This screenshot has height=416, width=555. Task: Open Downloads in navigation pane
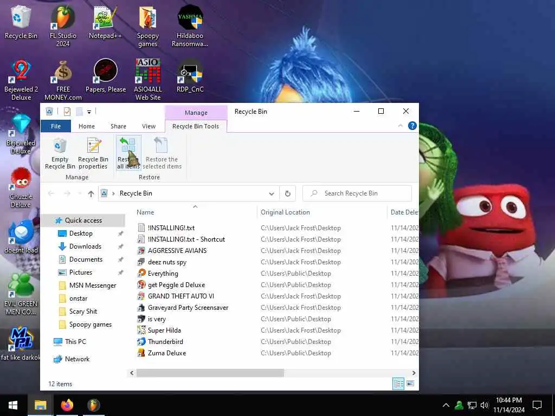tap(85, 246)
